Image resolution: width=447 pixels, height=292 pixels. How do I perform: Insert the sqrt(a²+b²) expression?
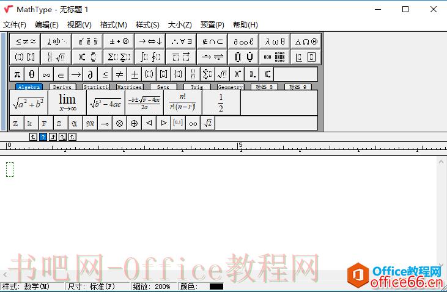click(29, 103)
